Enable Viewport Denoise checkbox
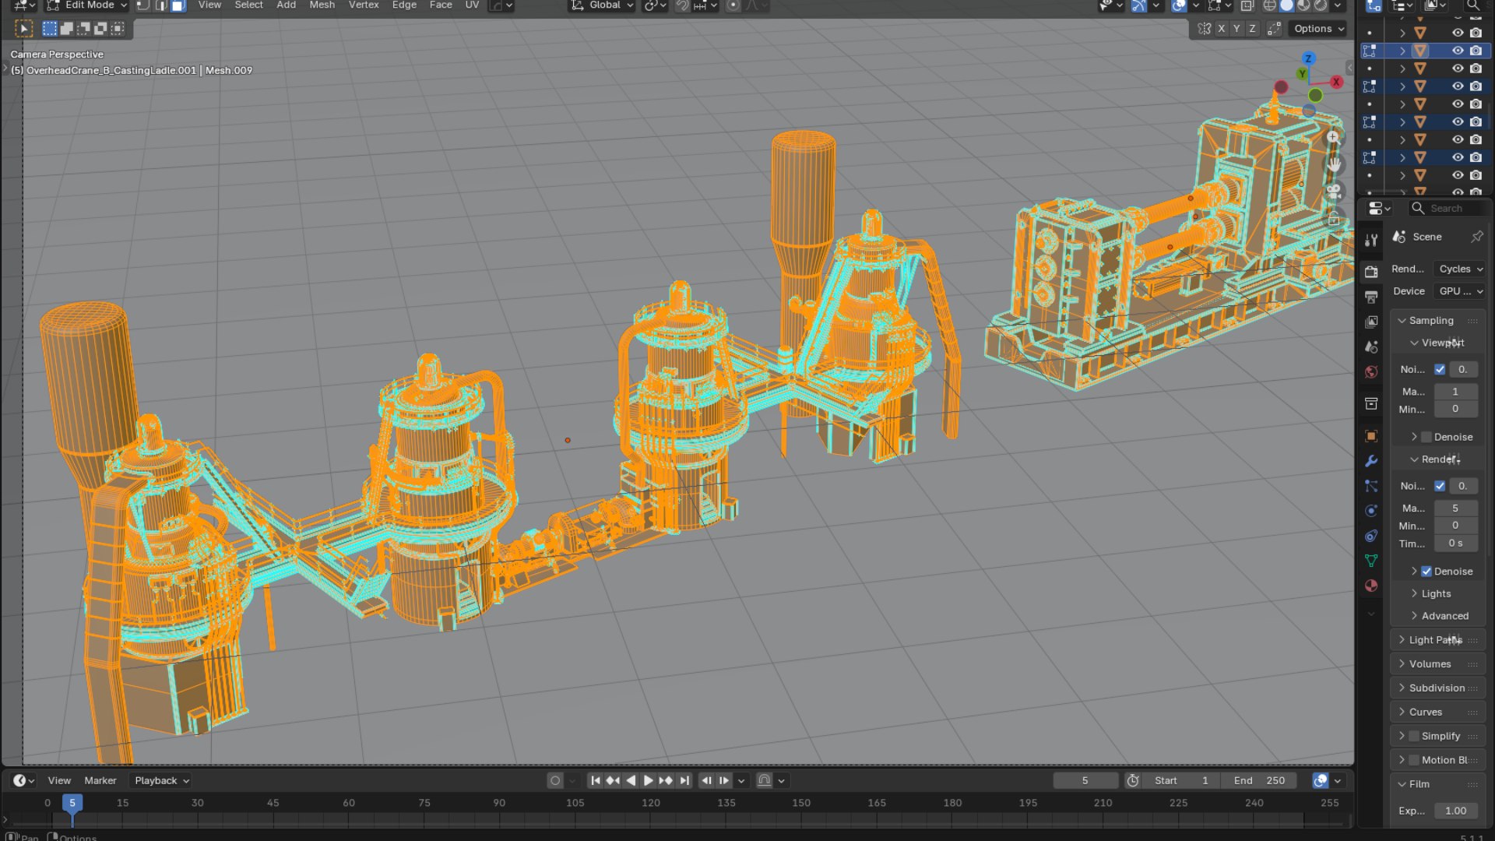The height and width of the screenshot is (841, 1495). point(1426,437)
